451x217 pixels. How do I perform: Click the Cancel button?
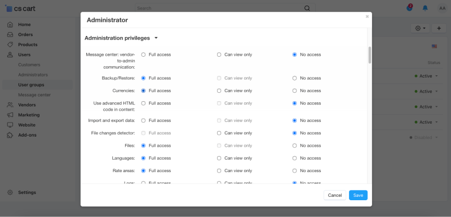coord(335,195)
